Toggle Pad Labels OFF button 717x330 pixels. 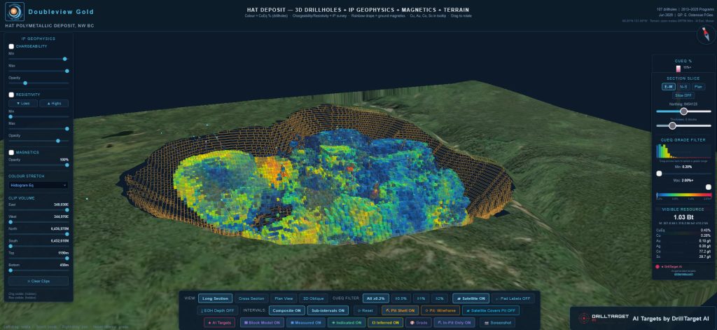(x=513, y=298)
